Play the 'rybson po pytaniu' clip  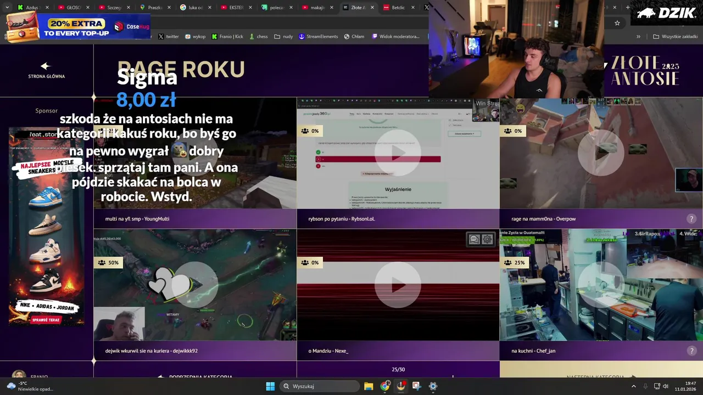(398, 153)
